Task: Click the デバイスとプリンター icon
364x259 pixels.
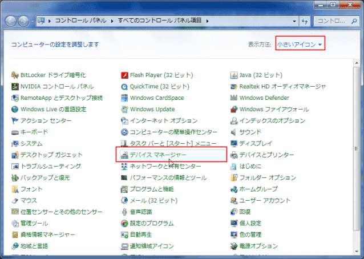Action: coord(234,155)
